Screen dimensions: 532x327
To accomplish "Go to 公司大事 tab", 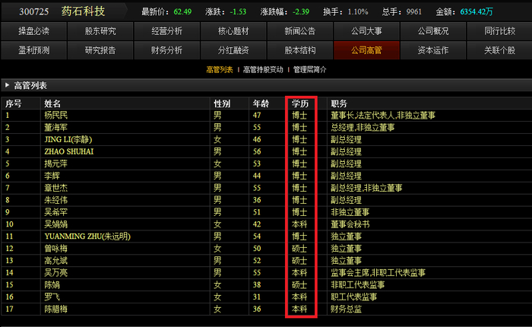I will [366, 31].
